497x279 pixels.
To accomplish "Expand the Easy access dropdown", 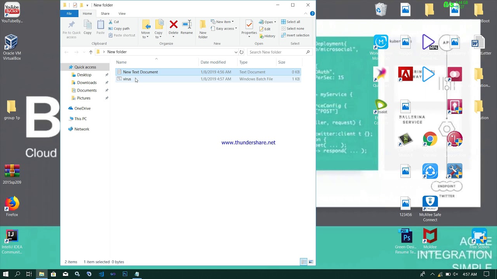I will click(224, 29).
